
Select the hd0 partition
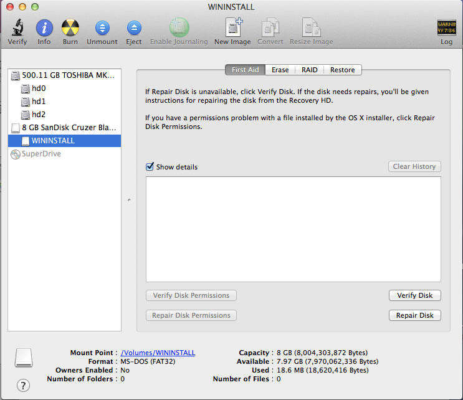[x=65, y=88]
